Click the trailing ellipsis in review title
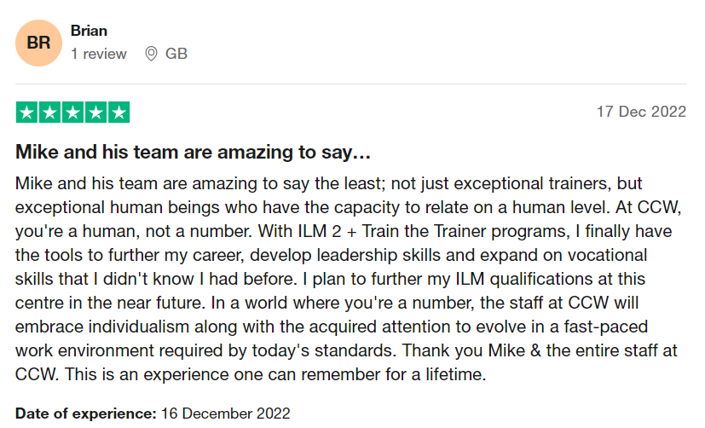 (x=361, y=153)
